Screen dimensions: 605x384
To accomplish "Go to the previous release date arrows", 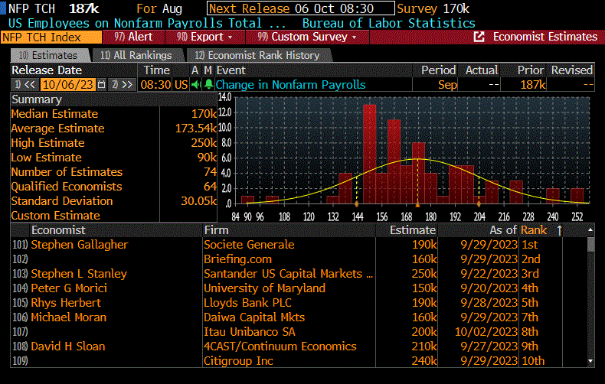I will (30, 84).
